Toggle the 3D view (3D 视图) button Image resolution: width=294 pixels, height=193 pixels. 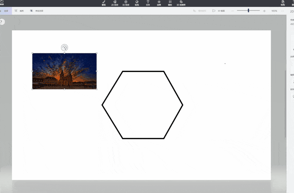[x=219, y=11]
